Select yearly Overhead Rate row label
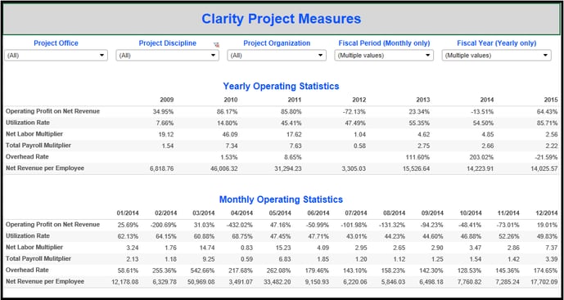The image size is (564, 300). [x=27, y=157]
